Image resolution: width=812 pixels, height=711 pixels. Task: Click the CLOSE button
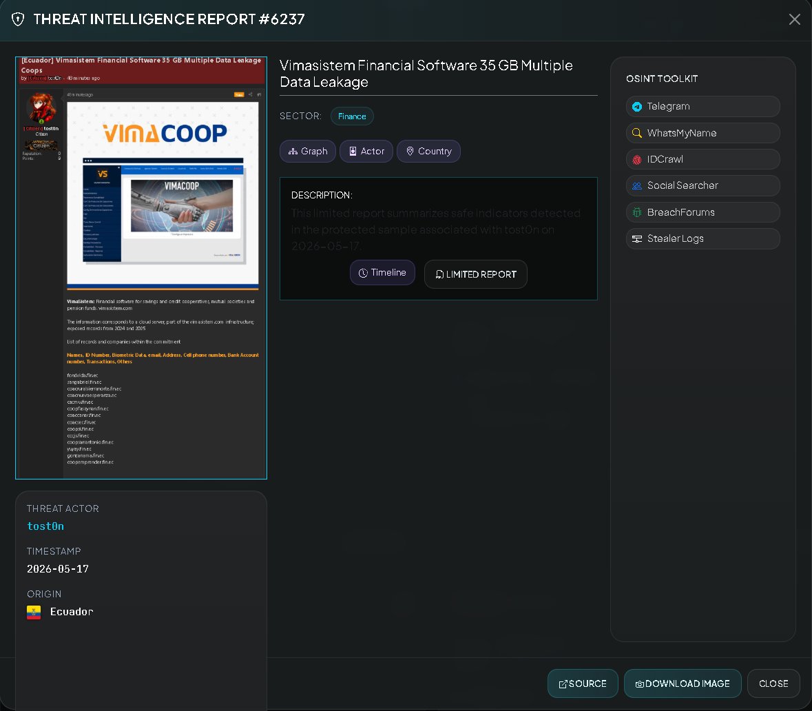[773, 683]
